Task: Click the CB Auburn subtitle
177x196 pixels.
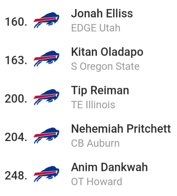Action: (95, 143)
